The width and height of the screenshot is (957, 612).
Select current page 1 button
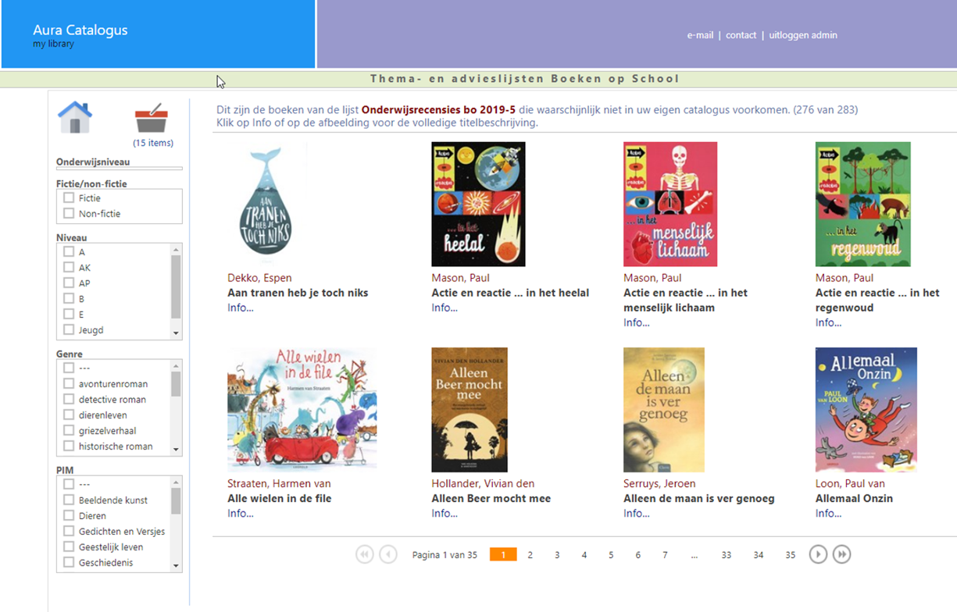pyautogui.click(x=503, y=555)
